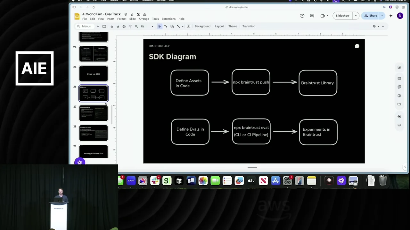This screenshot has width=410, height=230.
Task: Add a comment from toolbar
Action: [x=188, y=26]
